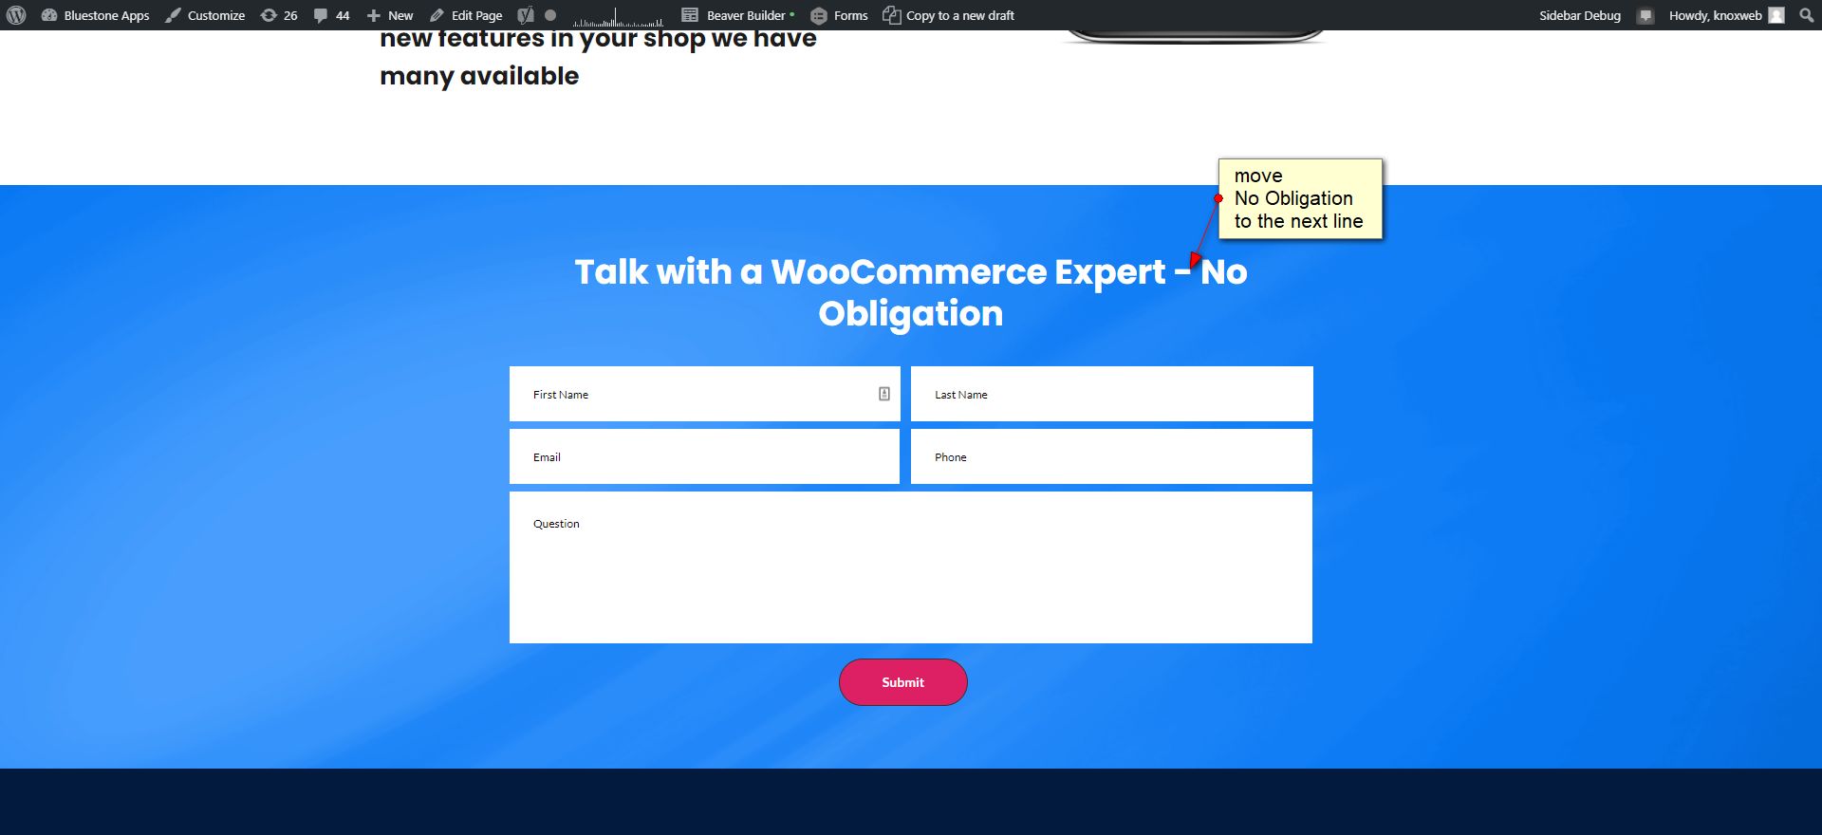The width and height of the screenshot is (1822, 835).
Task: Open the notifications speech-bubble icon
Action: (1645, 15)
